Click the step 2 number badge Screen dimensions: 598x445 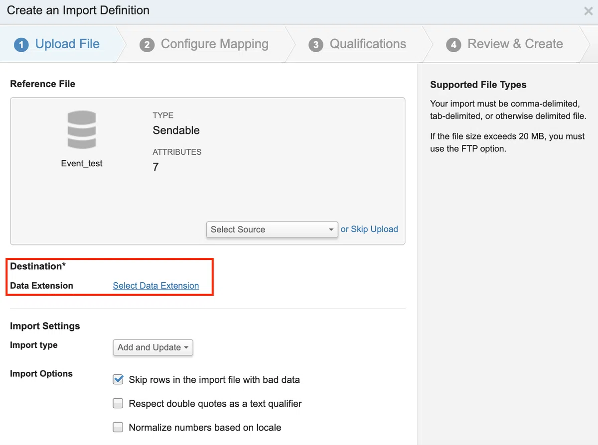tap(147, 45)
